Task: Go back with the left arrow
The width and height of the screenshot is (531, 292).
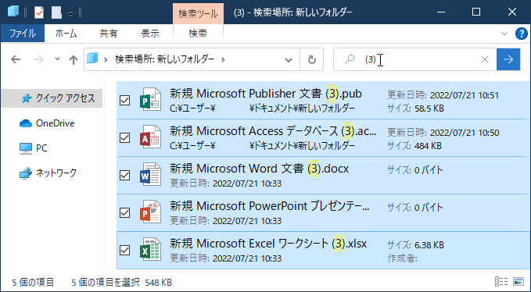Action: 16,59
